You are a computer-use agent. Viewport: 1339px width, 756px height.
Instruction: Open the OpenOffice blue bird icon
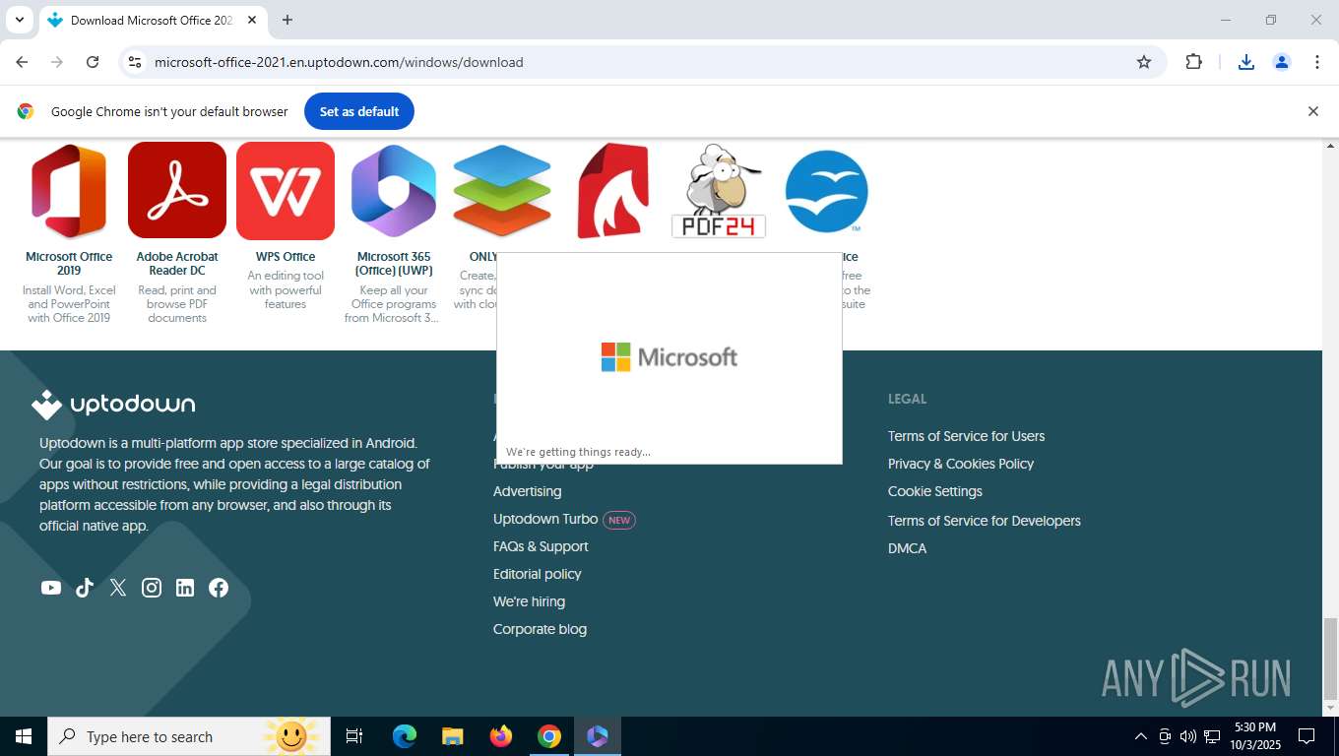point(827,191)
